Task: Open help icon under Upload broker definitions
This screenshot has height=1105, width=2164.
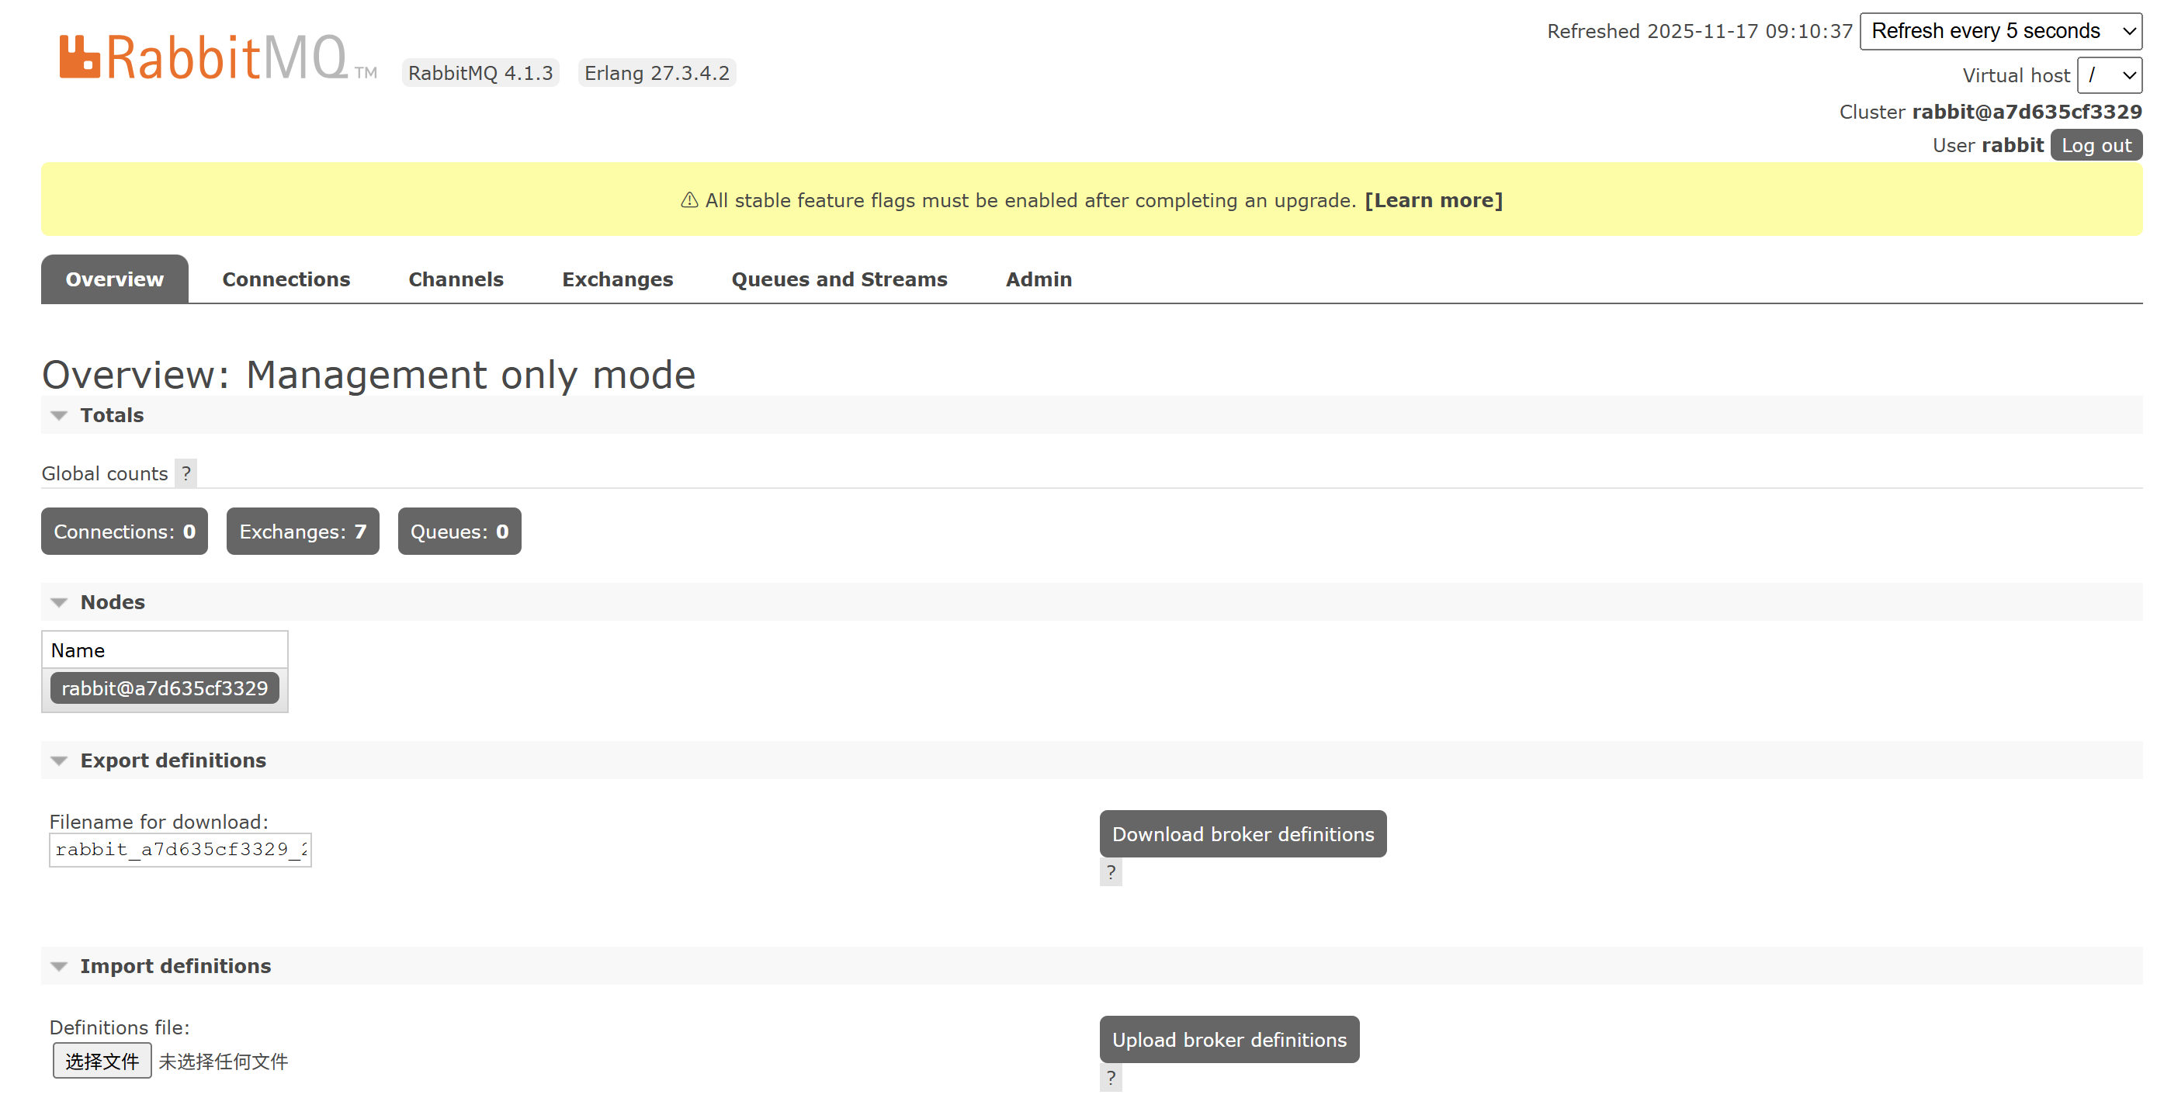Action: point(1111,1077)
